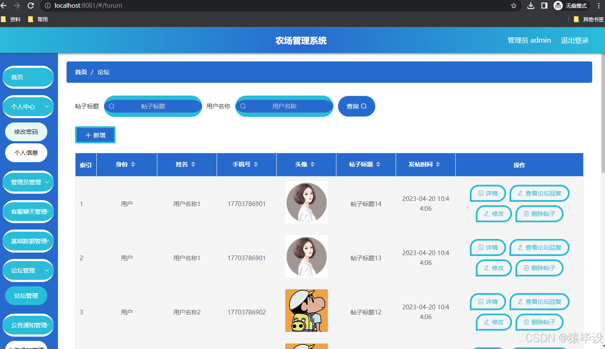Click the browser forward arrow

point(17,6)
